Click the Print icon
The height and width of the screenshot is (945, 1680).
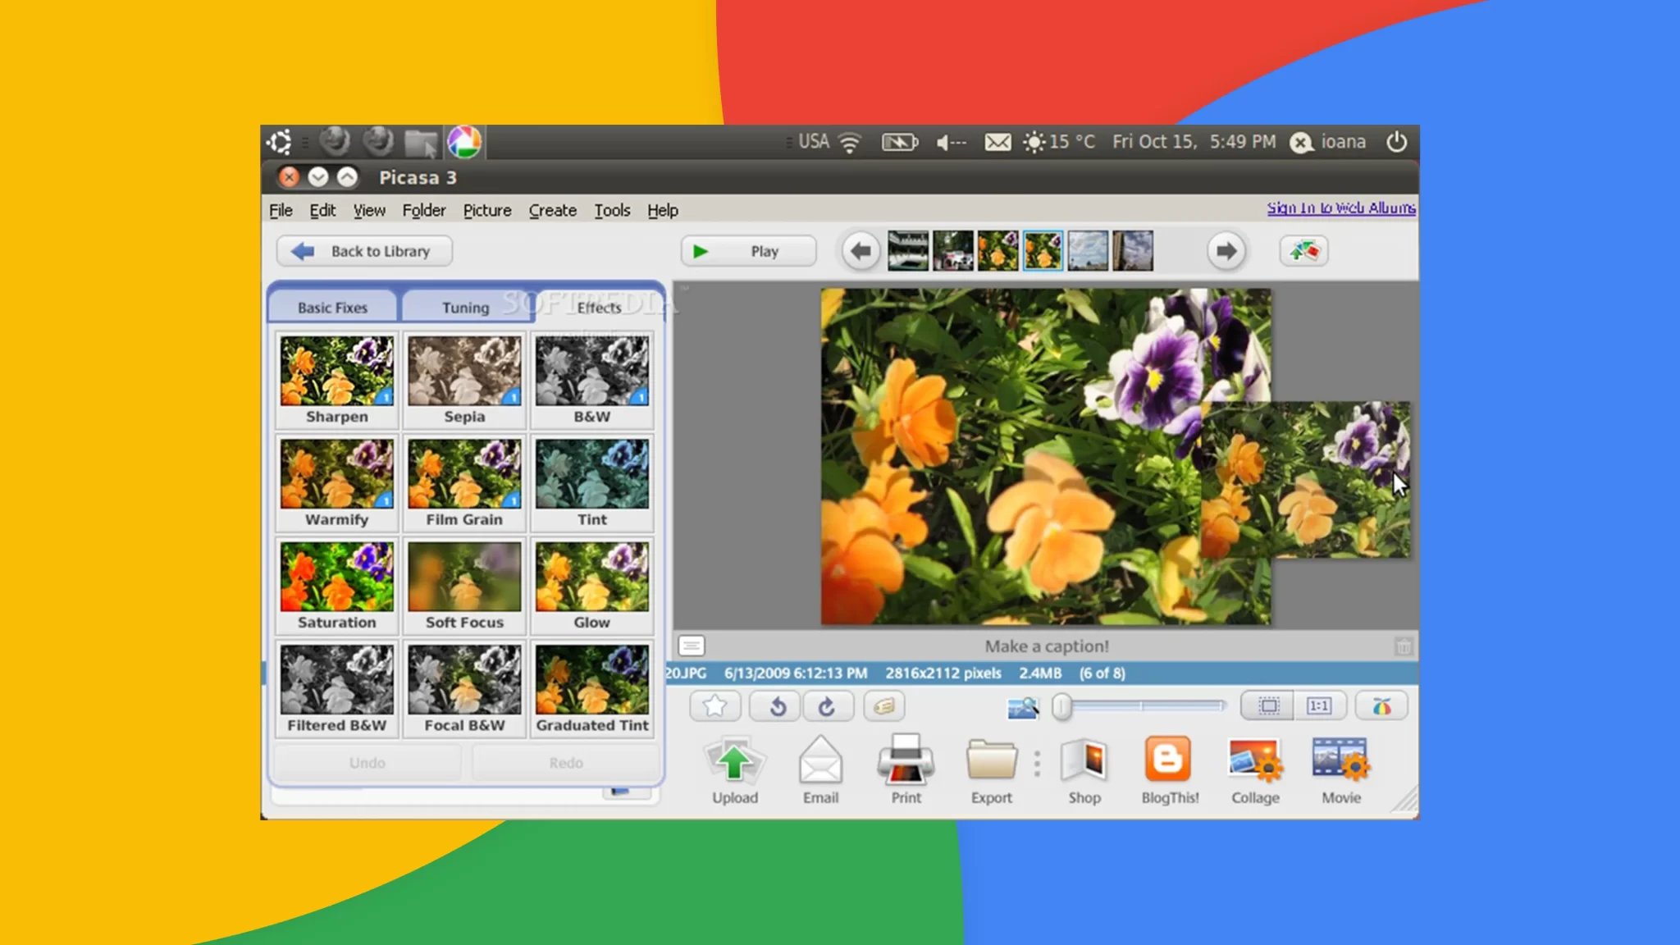906,769
